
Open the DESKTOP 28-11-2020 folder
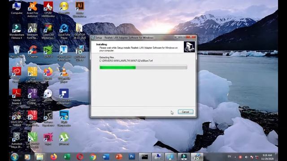80,31
